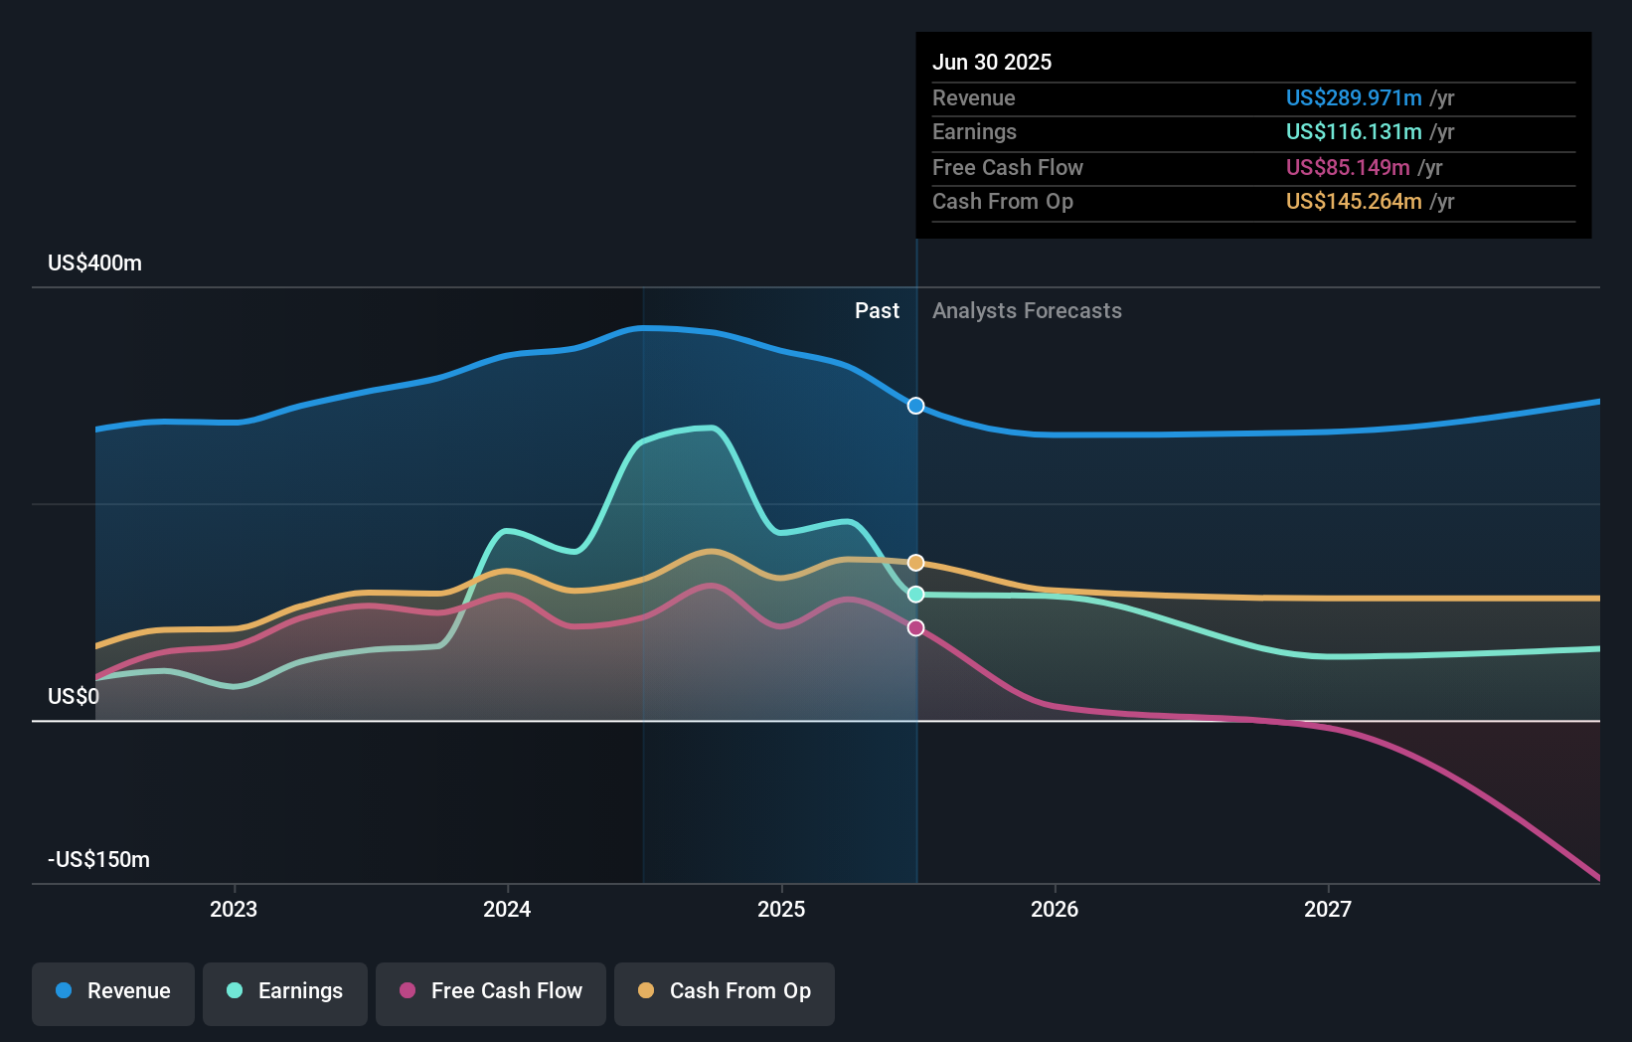Click the US$116.131m earnings value
Screen dimensions: 1632x1042
coord(1354,131)
